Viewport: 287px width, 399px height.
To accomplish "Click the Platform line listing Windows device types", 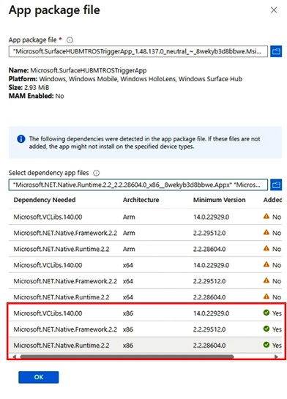I will tap(125, 79).
